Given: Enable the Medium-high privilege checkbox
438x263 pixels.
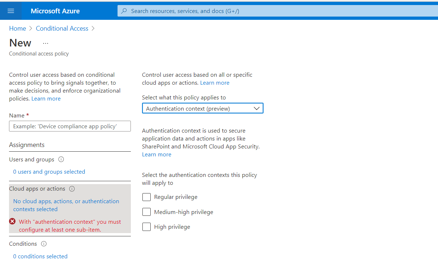Looking at the screenshot, I should coord(146,212).
